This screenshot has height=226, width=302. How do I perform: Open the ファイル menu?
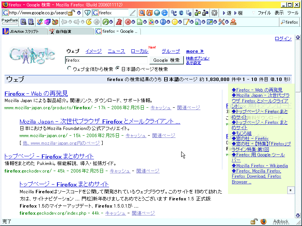pyautogui.click(x=264, y=13)
